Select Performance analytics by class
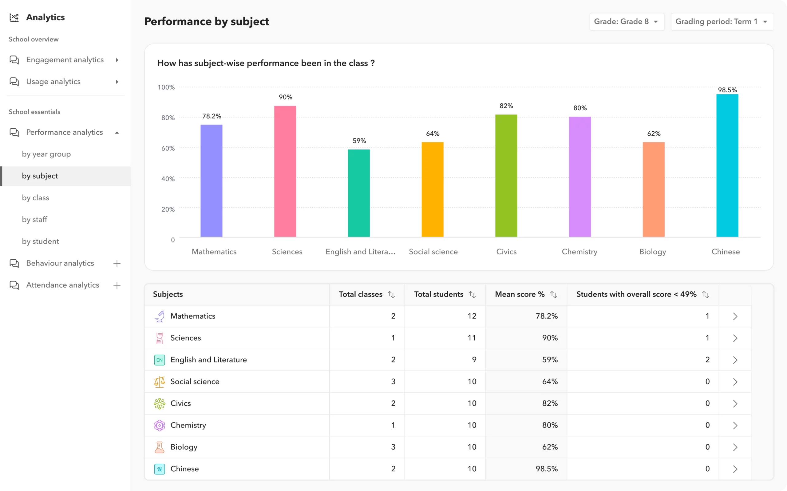This screenshot has width=787, height=491. [35, 197]
